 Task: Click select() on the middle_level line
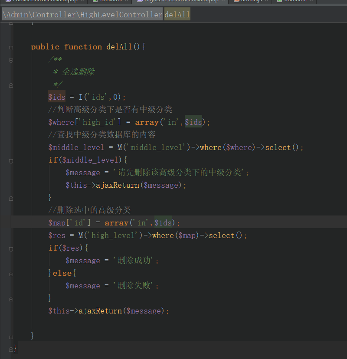coord(282,147)
